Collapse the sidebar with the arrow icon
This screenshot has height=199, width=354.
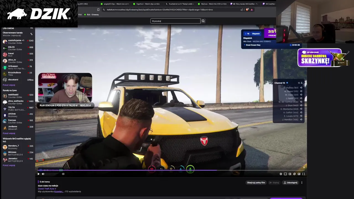point(32,28)
